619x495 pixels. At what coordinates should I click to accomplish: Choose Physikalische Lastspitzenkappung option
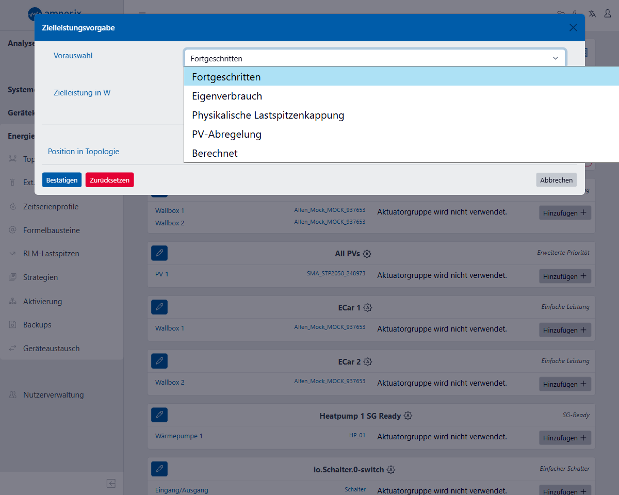coord(268,115)
